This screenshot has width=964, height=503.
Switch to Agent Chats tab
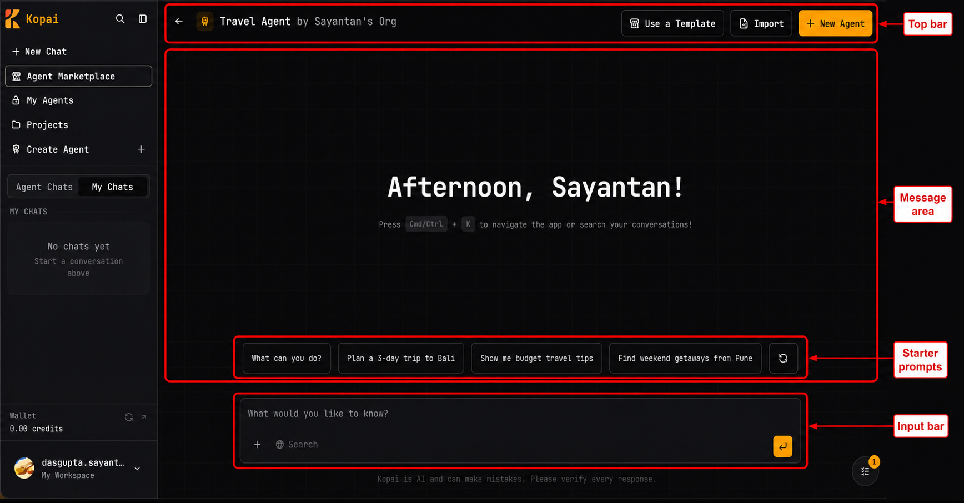pos(44,187)
